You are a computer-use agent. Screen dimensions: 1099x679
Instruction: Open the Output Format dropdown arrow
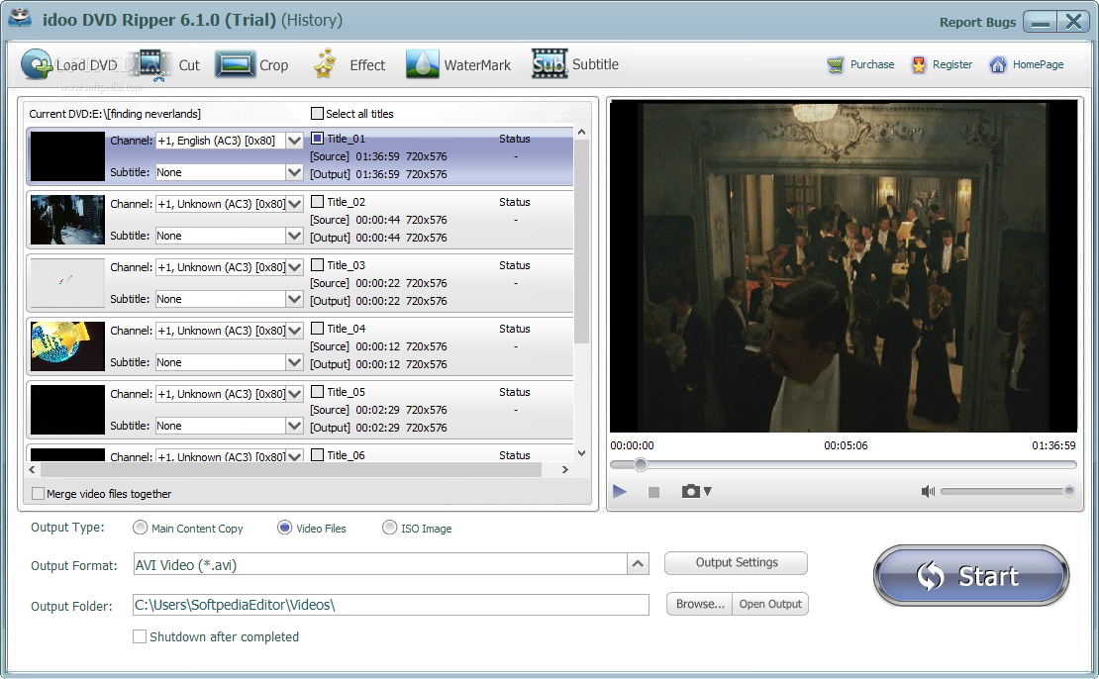click(638, 563)
